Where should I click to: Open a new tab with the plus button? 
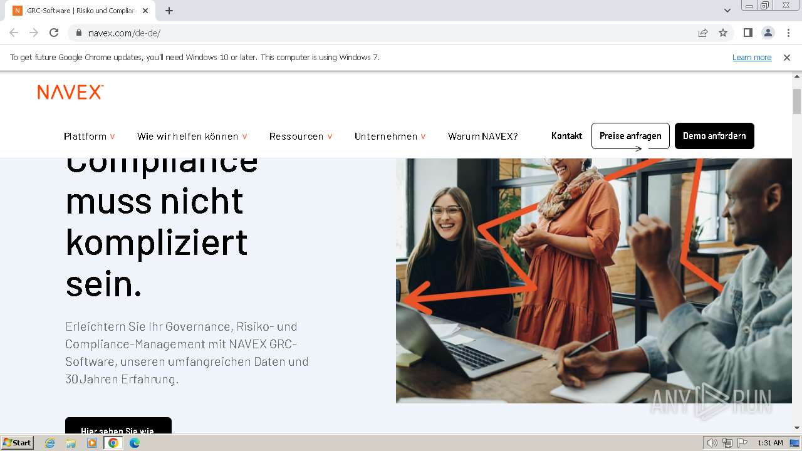pos(169,11)
